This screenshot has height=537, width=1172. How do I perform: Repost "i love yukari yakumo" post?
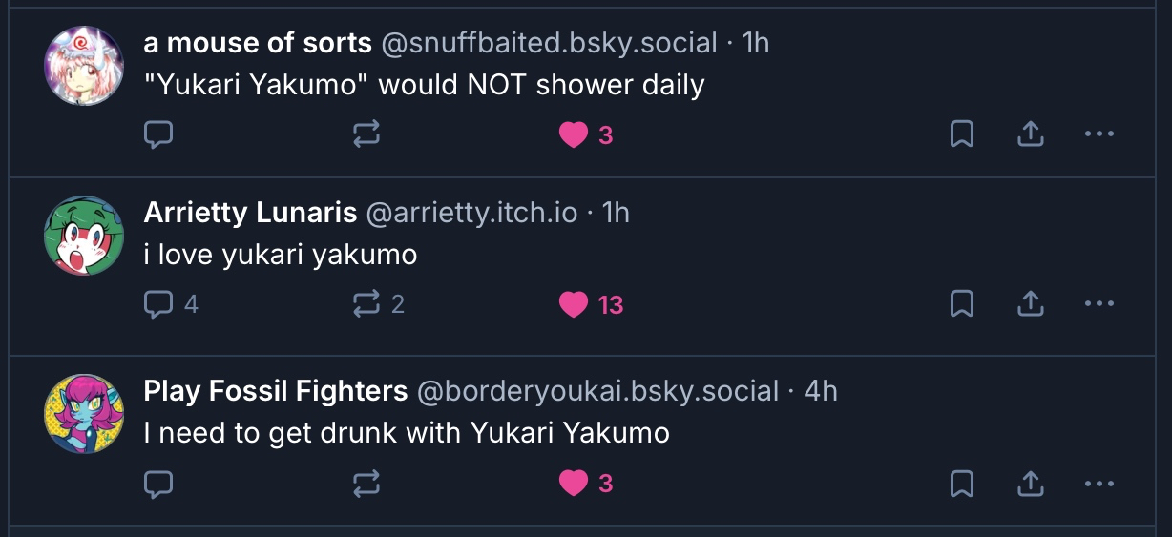(366, 304)
